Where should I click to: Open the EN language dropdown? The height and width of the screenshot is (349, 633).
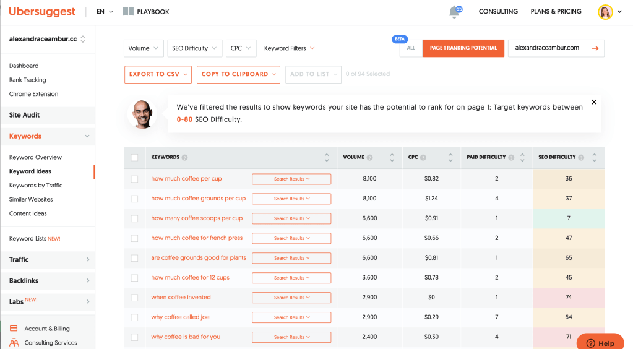point(105,11)
